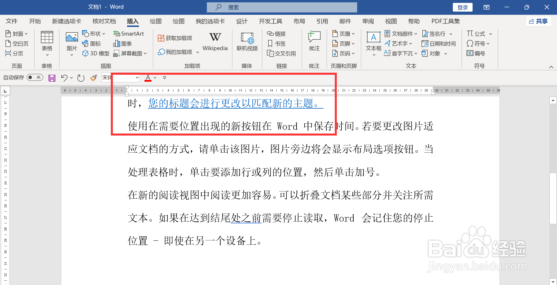This screenshot has width=557, height=285.
Task: Expand the symbol (符号) dropdown
Action: tap(488, 44)
